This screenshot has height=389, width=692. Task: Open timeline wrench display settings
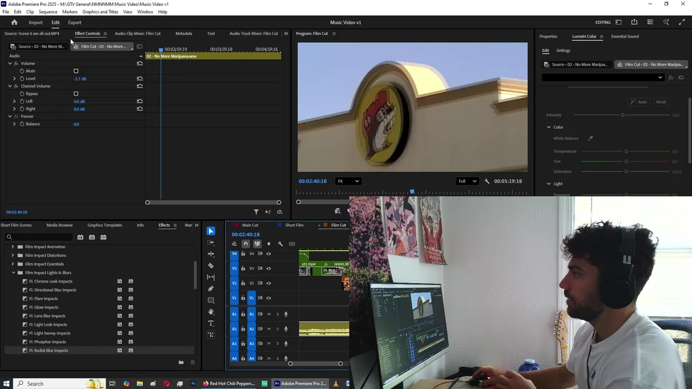click(x=280, y=244)
